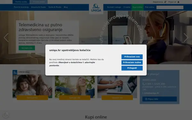Open cookie settings icon at bottom left
Screen dimensions: 192x120
(x=6, y=115)
